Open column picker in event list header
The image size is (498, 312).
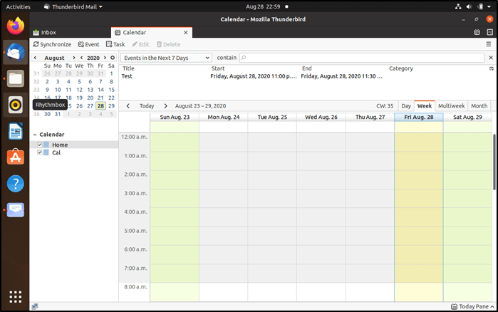[492, 68]
